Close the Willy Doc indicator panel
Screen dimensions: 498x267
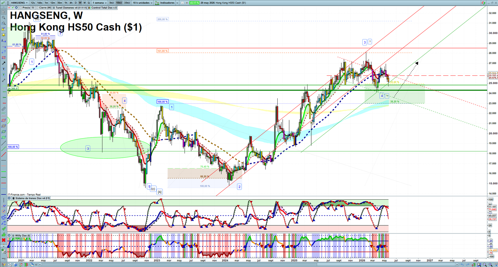[x=9, y=236]
